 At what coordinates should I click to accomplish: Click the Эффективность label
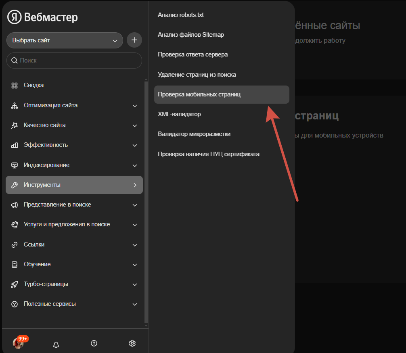click(46, 145)
